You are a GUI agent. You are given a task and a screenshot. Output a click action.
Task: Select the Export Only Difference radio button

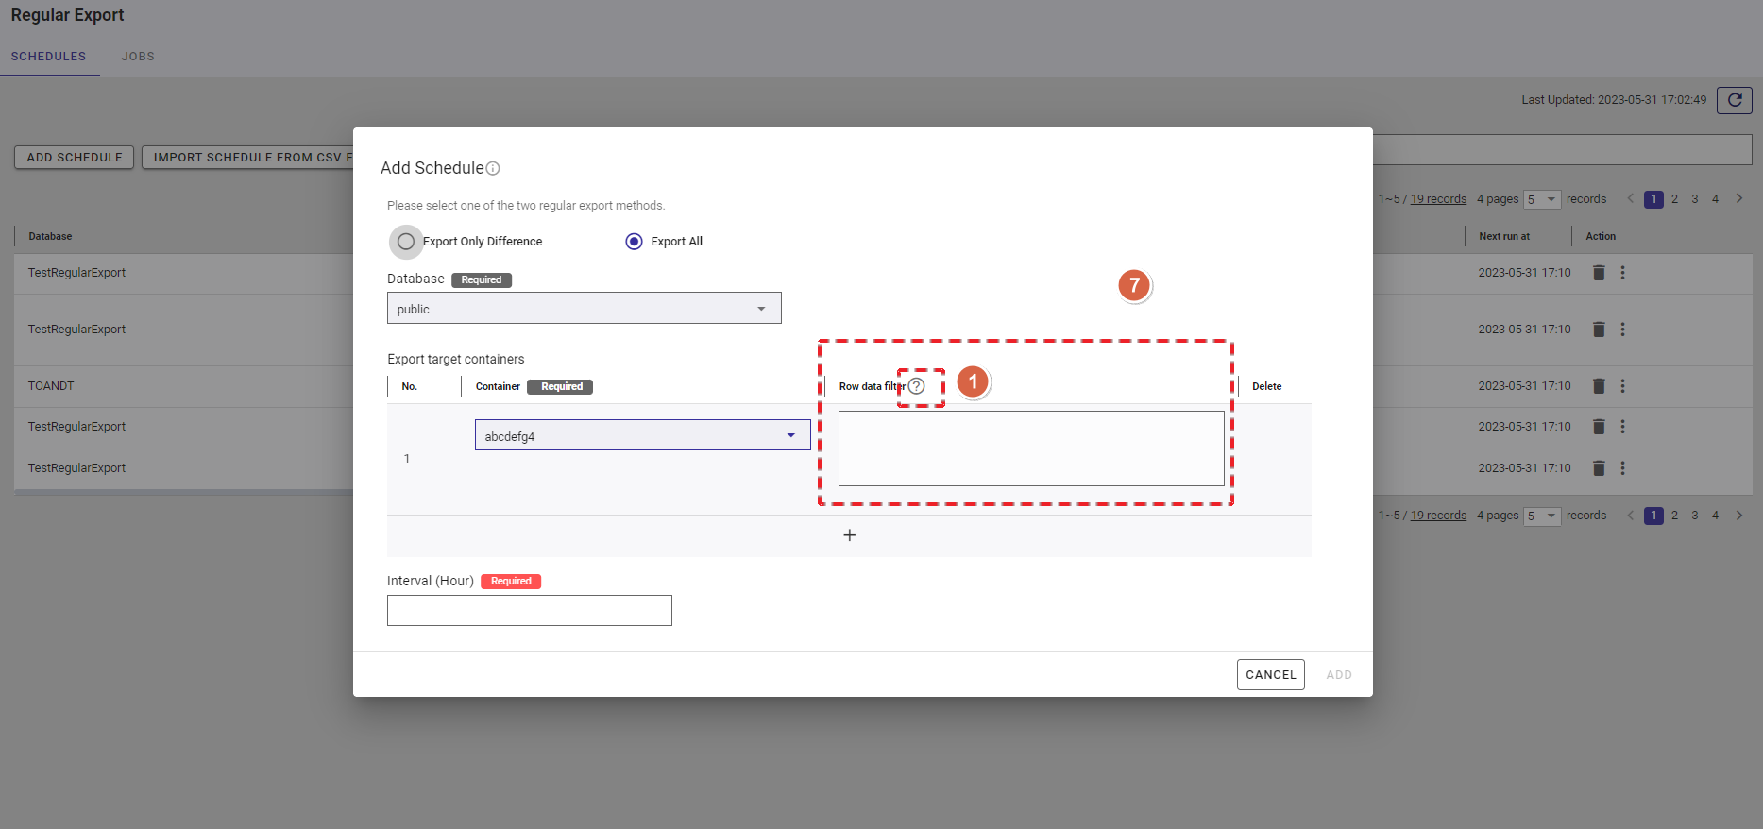coord(406,242)
